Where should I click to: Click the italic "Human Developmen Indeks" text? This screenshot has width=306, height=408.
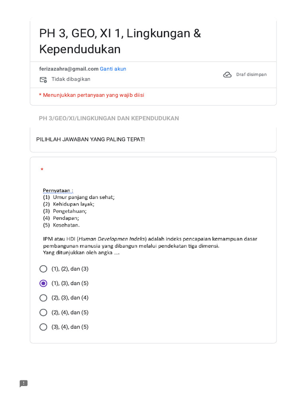(112, 239)
